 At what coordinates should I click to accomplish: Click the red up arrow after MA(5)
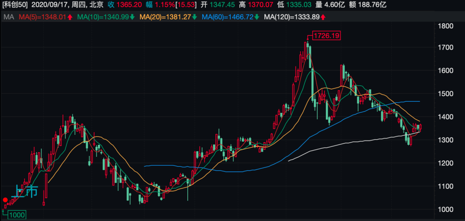click(x=70, y=18)
